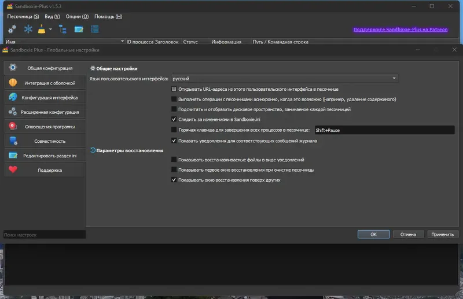Click the Имя column header in main window
463x299 pixels.
pos(64,42)
